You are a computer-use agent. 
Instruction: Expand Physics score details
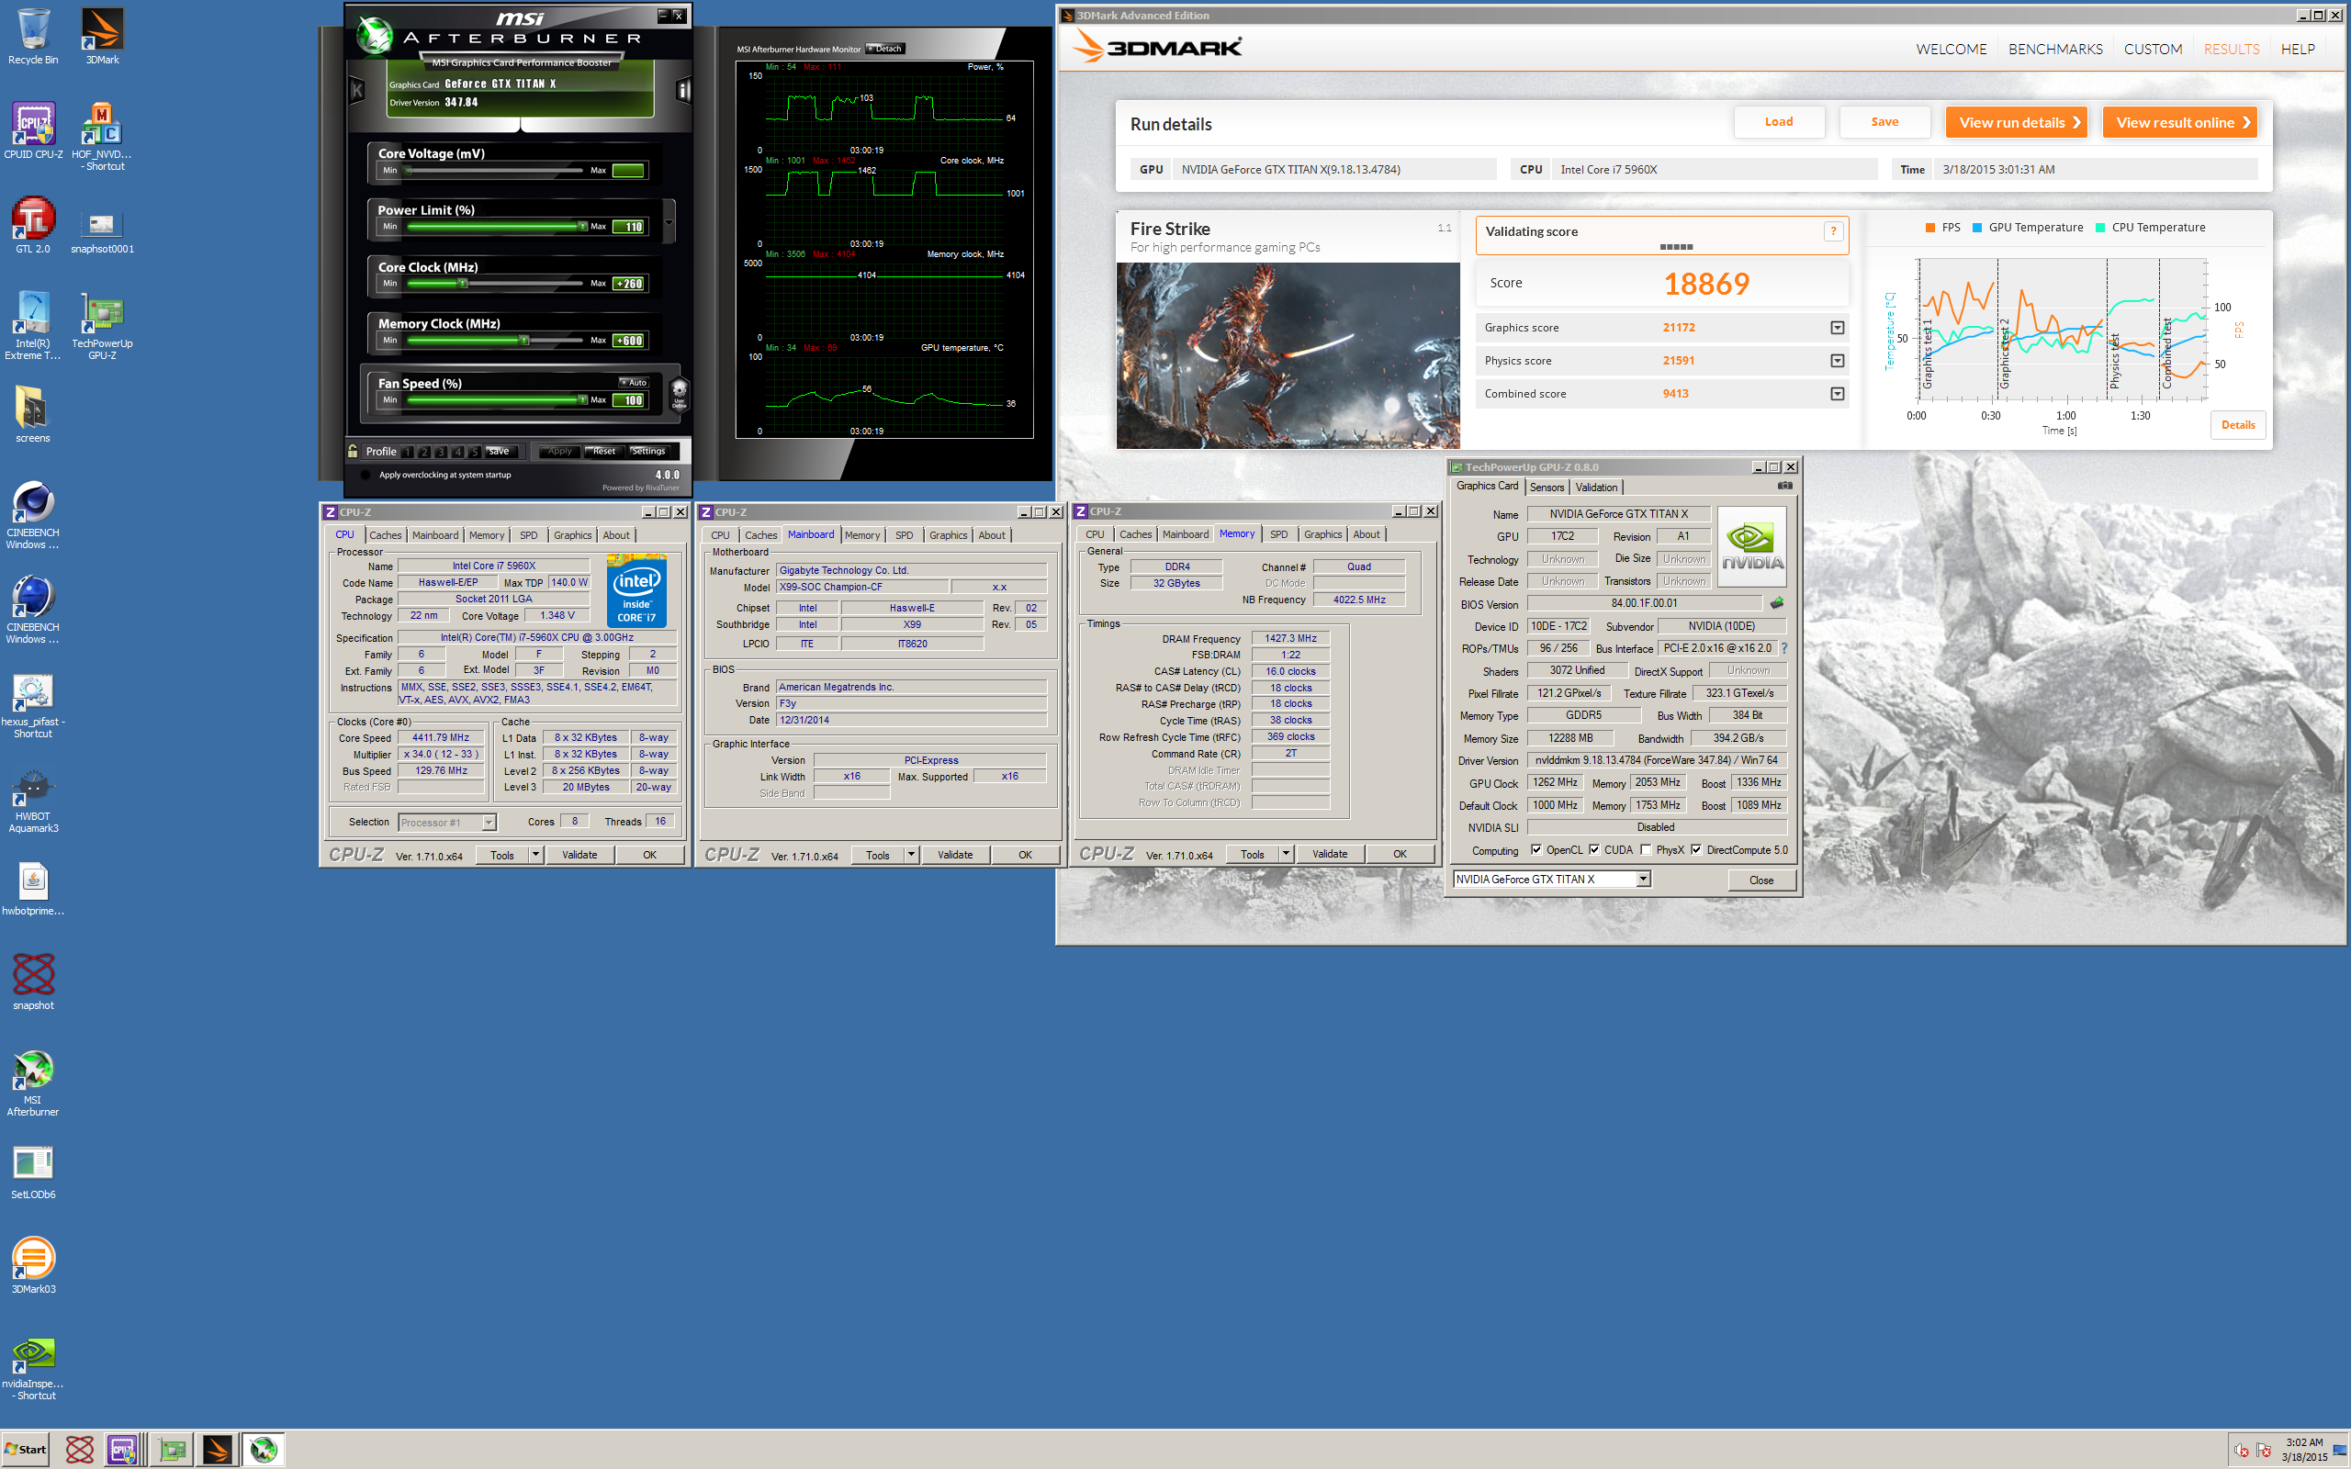[x=1837, y=361]
